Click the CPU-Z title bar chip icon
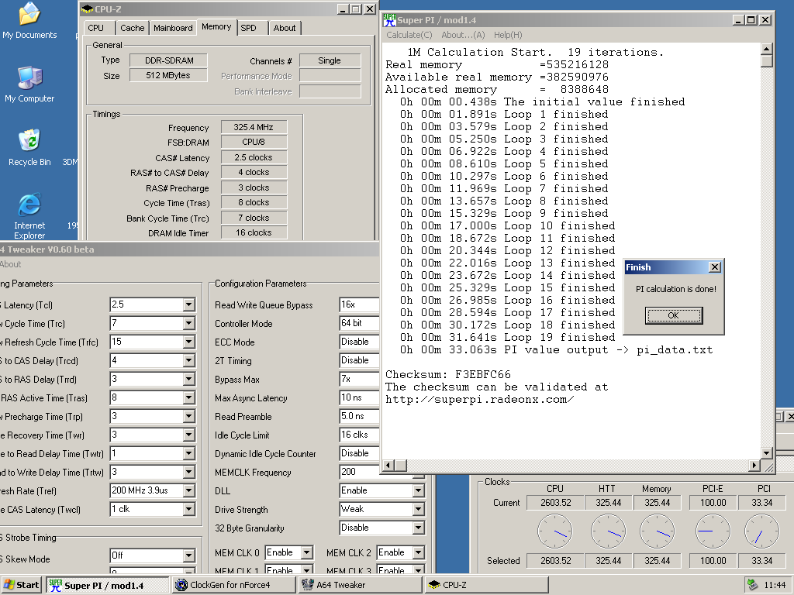The width and height of the screenshot is (794, 595). [87, 9]
